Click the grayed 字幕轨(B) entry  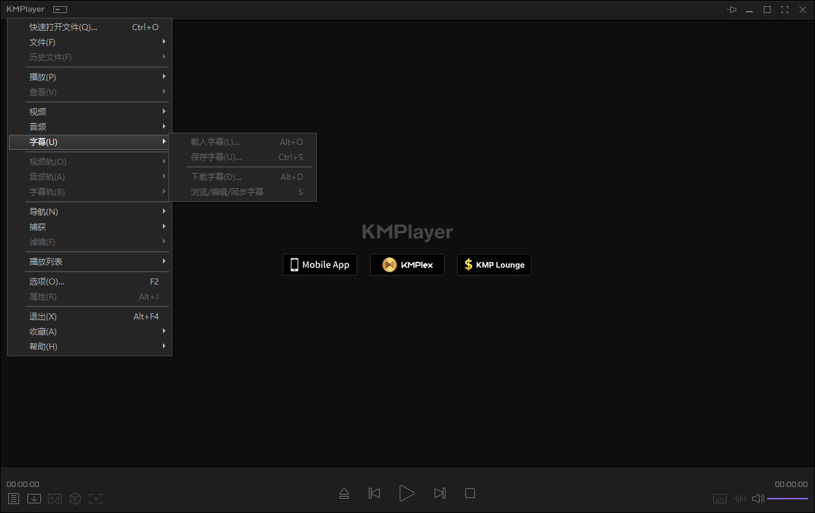tap(90, 192)
